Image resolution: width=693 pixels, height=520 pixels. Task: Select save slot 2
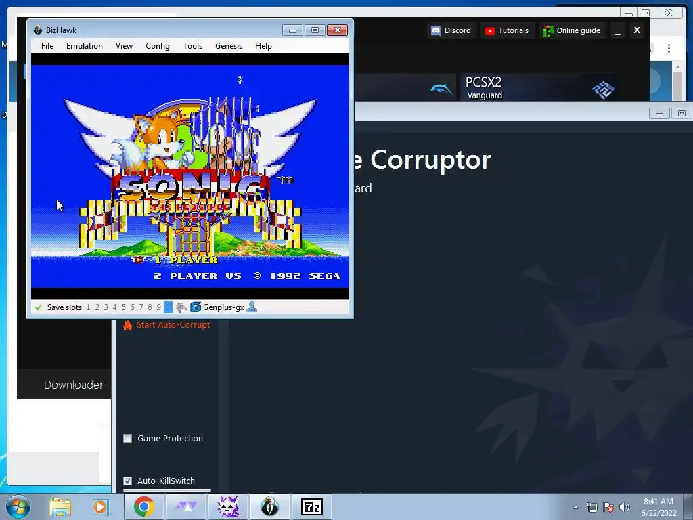(97, 307)
